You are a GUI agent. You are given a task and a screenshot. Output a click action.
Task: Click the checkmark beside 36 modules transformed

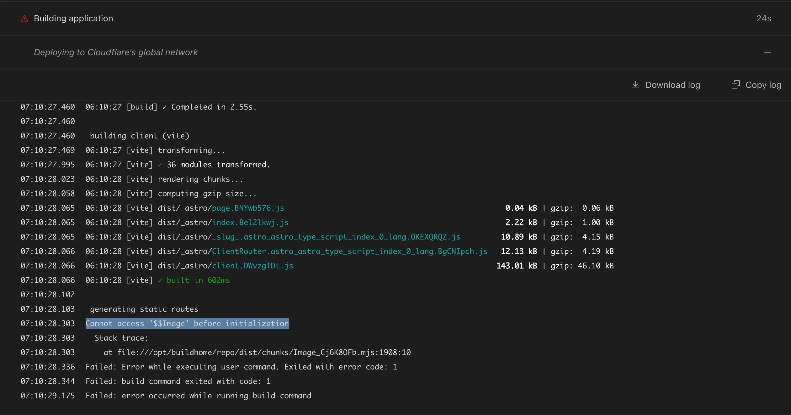pyautogui.click(x=160, y=164)
